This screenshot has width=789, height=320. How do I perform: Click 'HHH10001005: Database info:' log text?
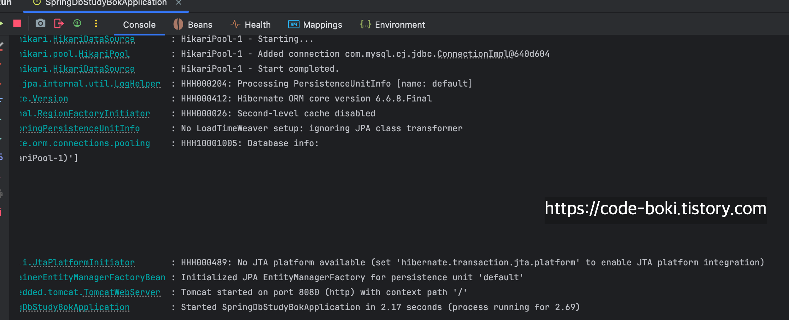tap(250, 143)
